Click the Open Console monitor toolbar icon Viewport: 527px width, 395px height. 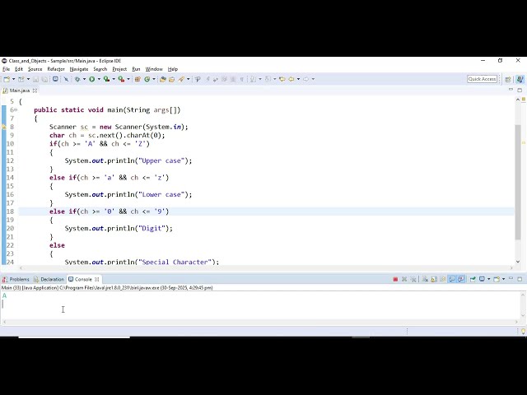pos(55,79)
